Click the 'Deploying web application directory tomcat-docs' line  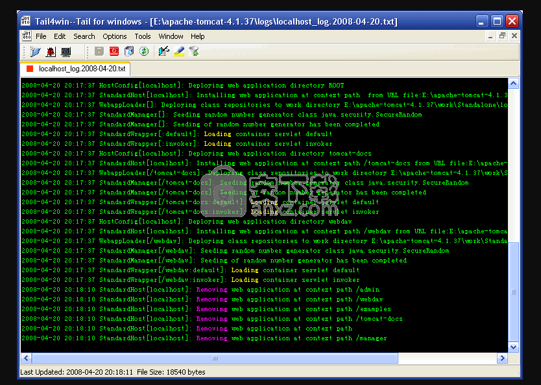(x=197, y=154)
